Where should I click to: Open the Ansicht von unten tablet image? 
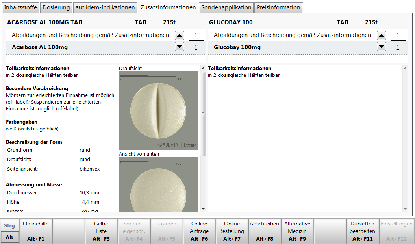[x=158, y=184]
